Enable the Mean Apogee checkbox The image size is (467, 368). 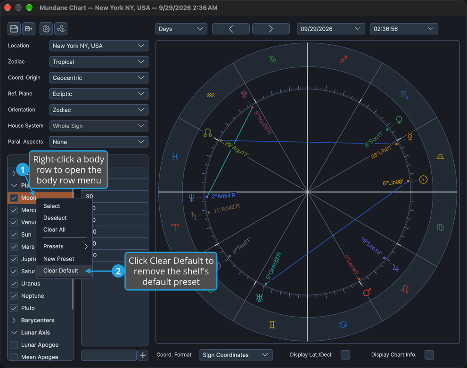point(14,357)
